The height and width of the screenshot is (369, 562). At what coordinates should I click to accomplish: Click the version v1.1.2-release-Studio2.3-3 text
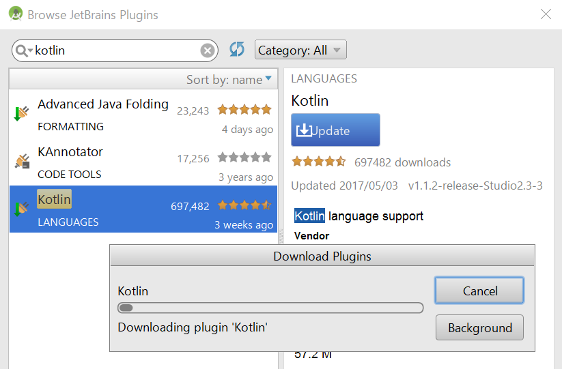(x=475, y=186)
